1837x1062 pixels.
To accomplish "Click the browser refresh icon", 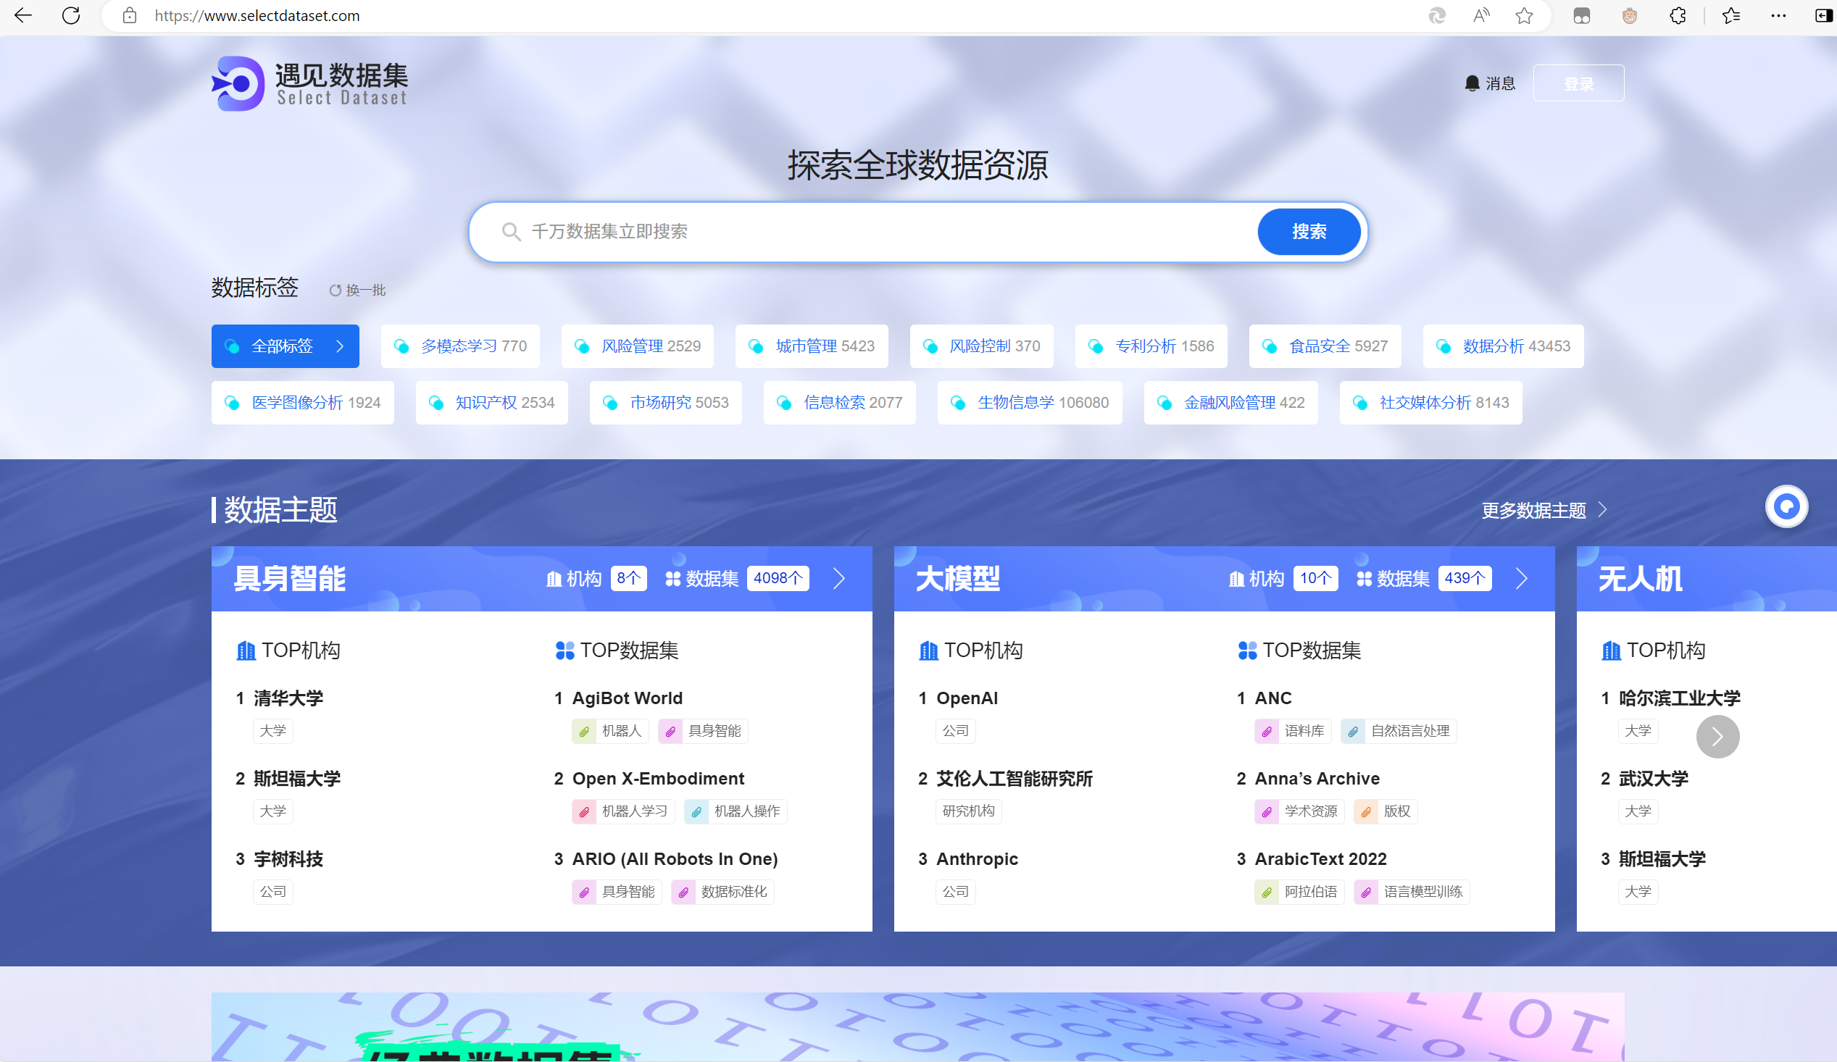I will tap(71, 15).
